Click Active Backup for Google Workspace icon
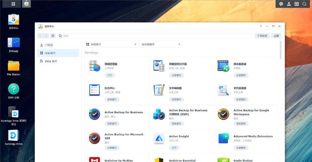312x162 pixels. click(x=223, y=114)
